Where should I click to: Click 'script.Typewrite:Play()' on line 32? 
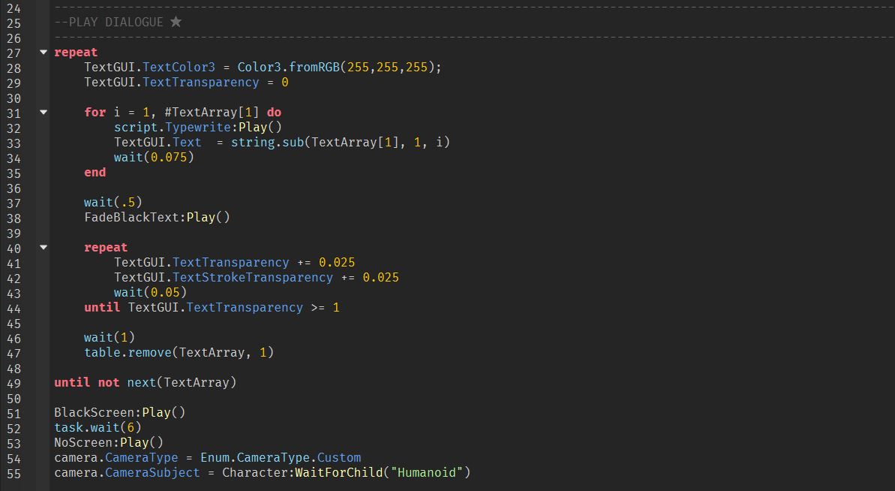[x=197, y=128]
